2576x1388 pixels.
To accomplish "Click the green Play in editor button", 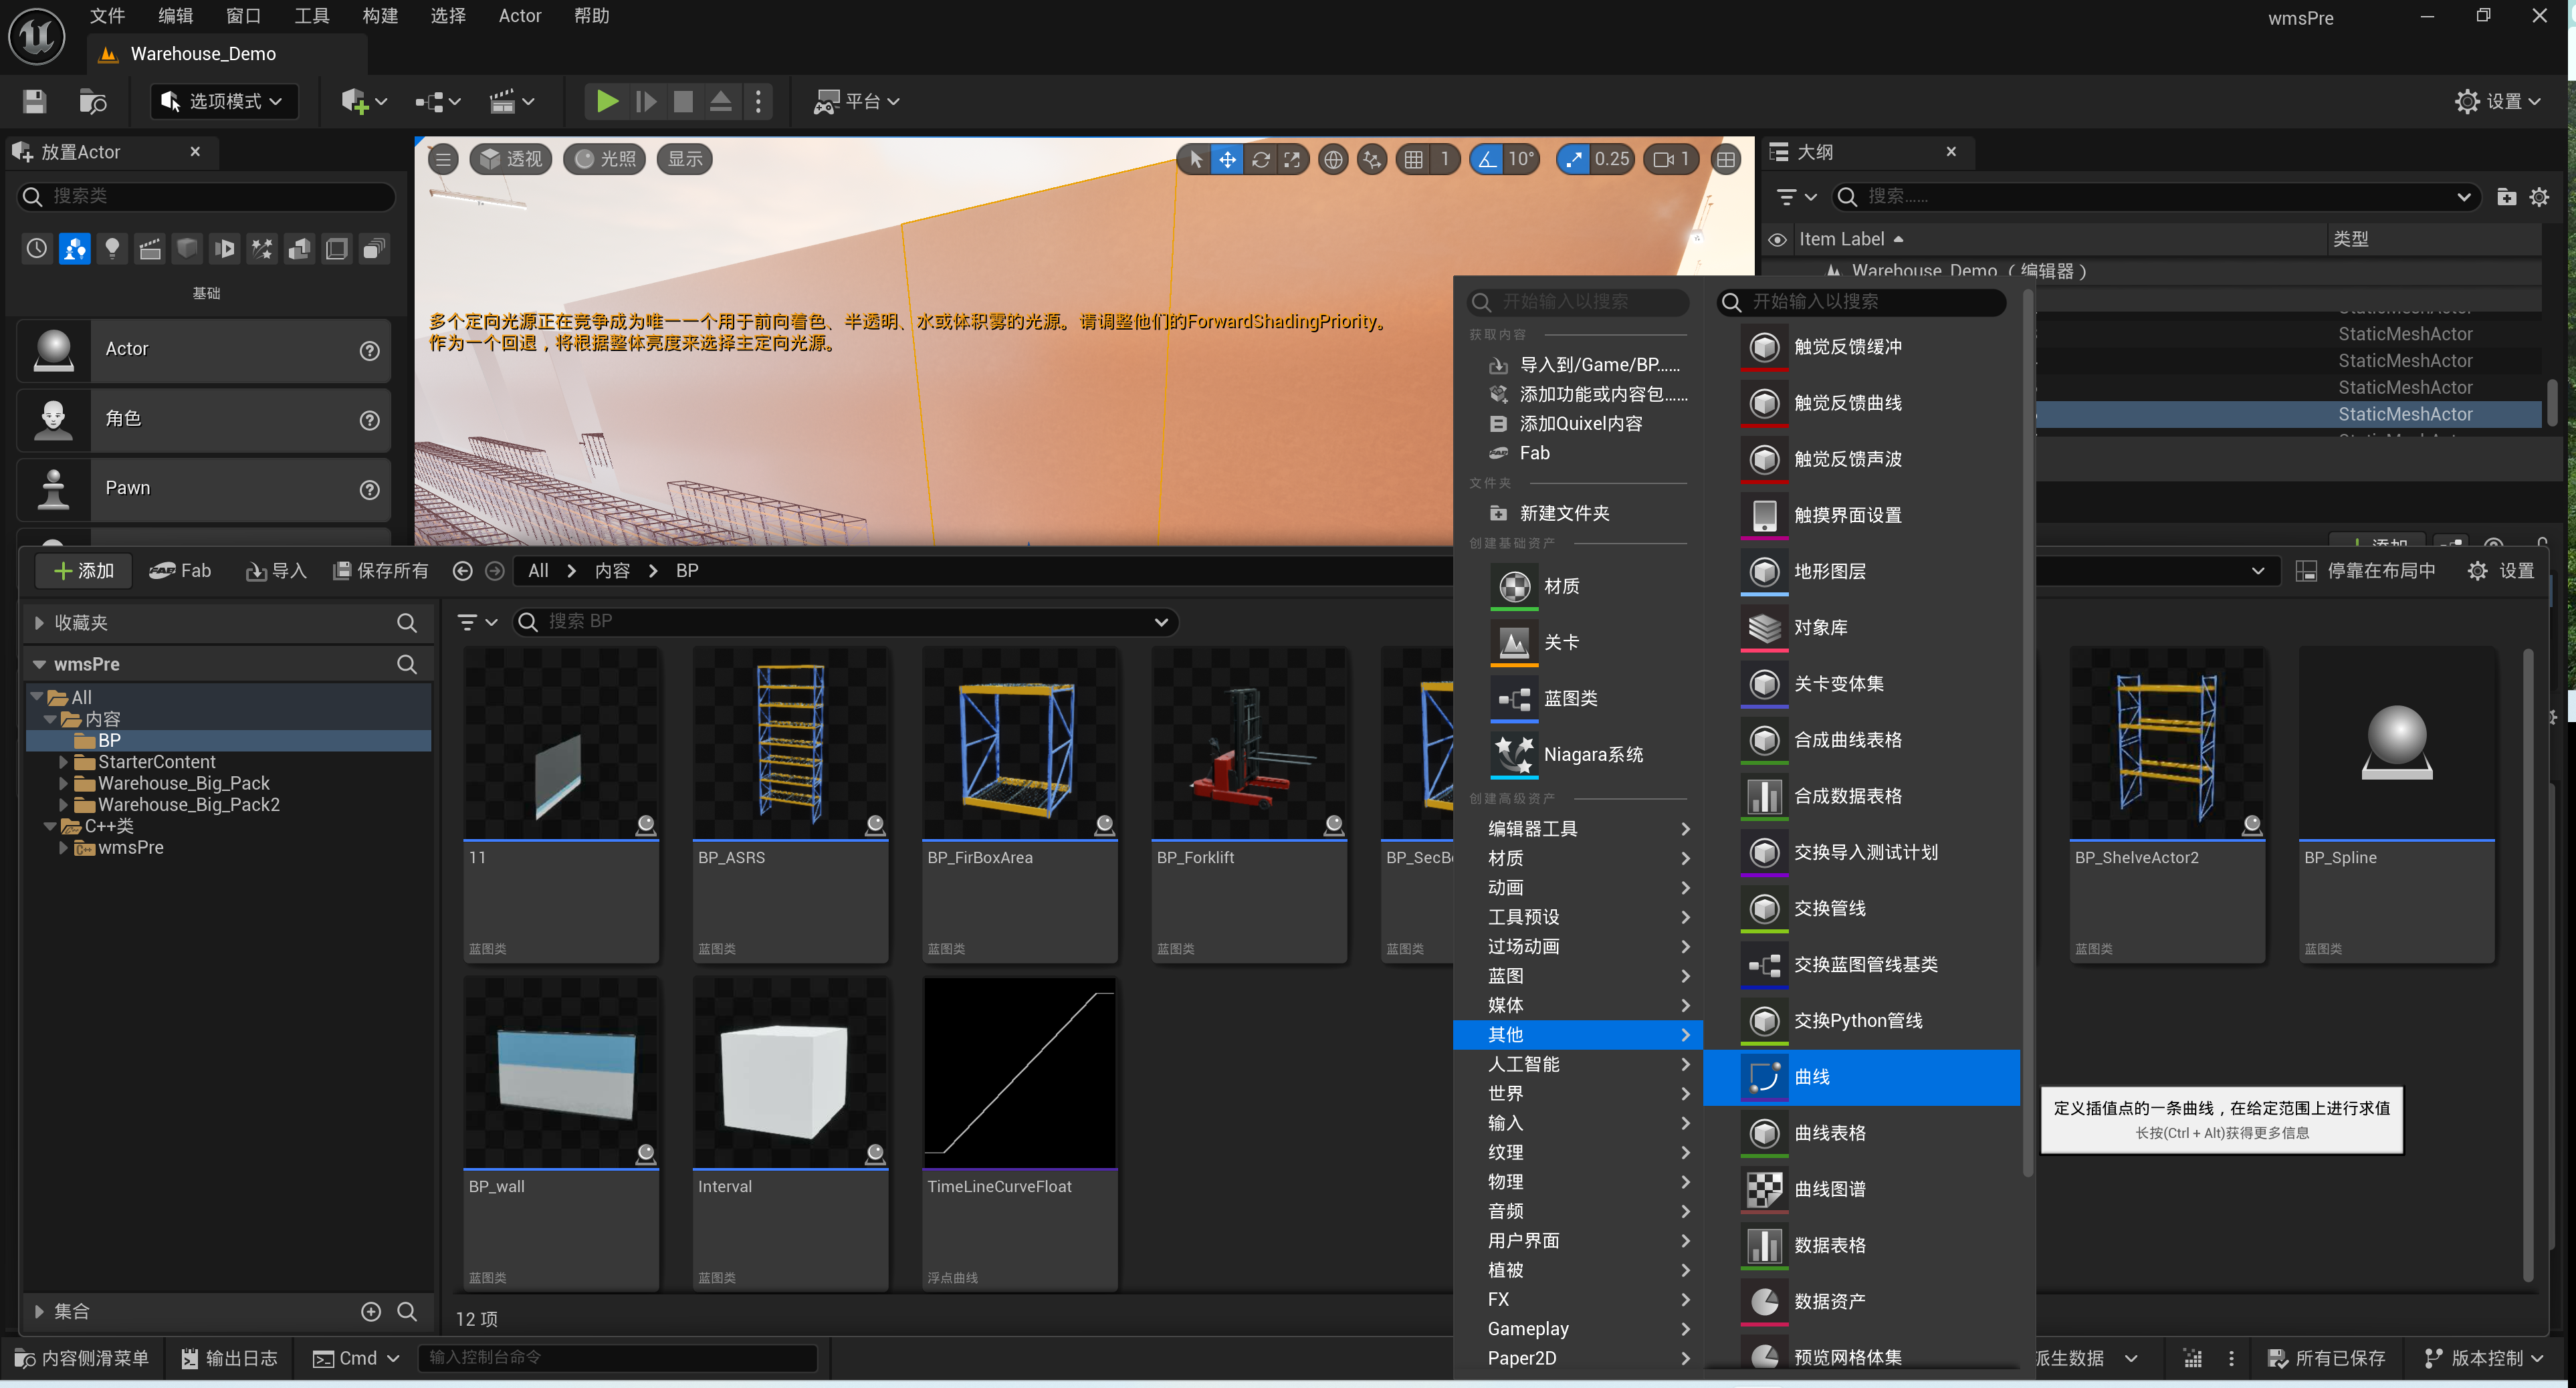I will pos(606,101).
